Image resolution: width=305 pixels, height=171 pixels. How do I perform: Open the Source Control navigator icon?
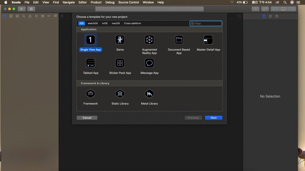pos(11,16)
